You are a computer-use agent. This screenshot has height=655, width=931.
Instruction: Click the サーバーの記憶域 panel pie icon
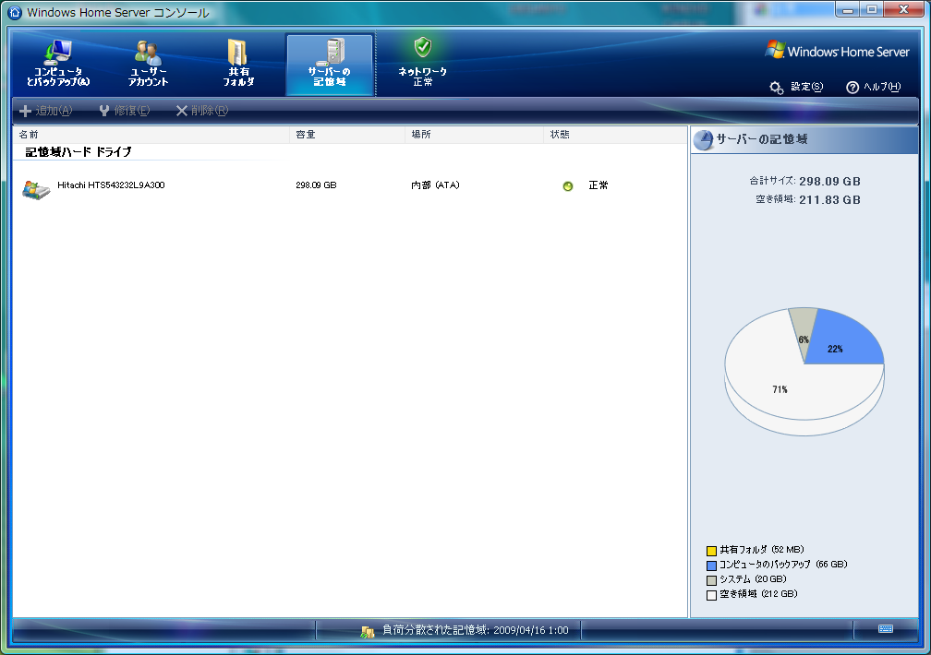(x=704, y=140)
